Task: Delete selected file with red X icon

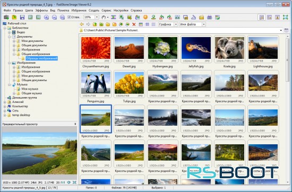Action: pos(134,24)
